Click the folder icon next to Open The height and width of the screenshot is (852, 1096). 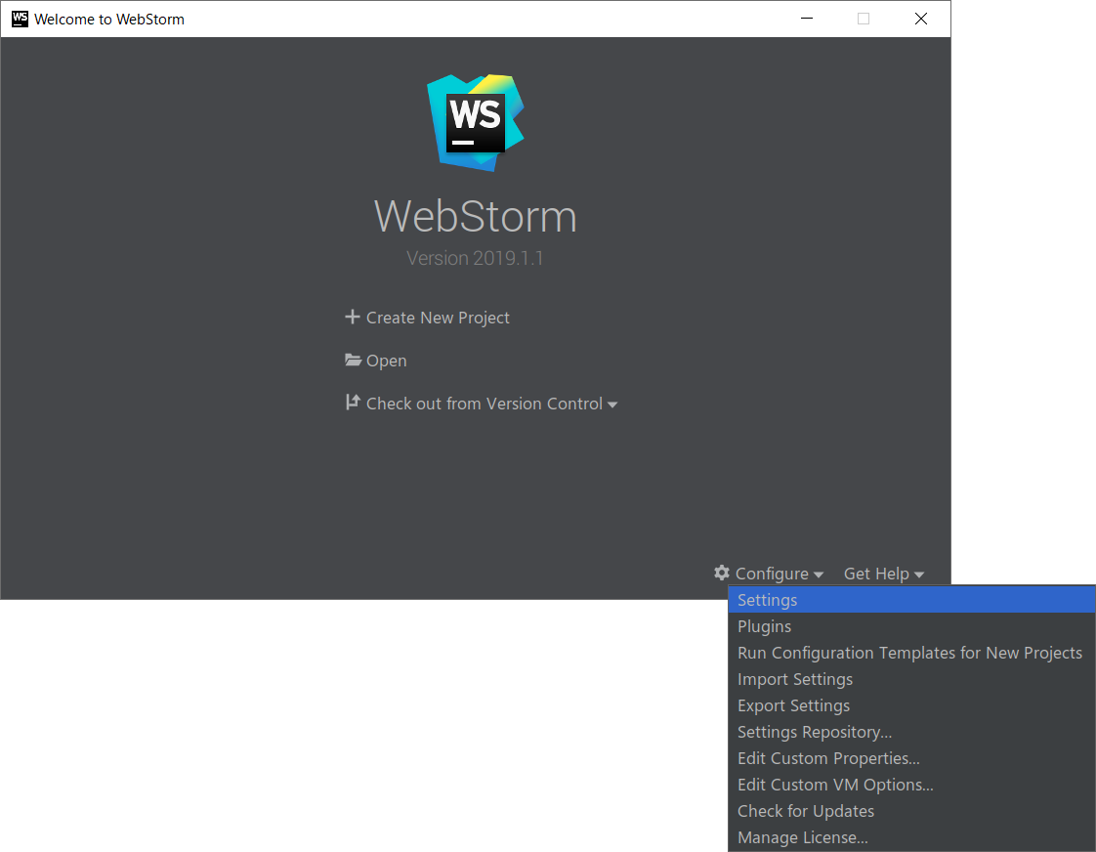coord(353,360)
